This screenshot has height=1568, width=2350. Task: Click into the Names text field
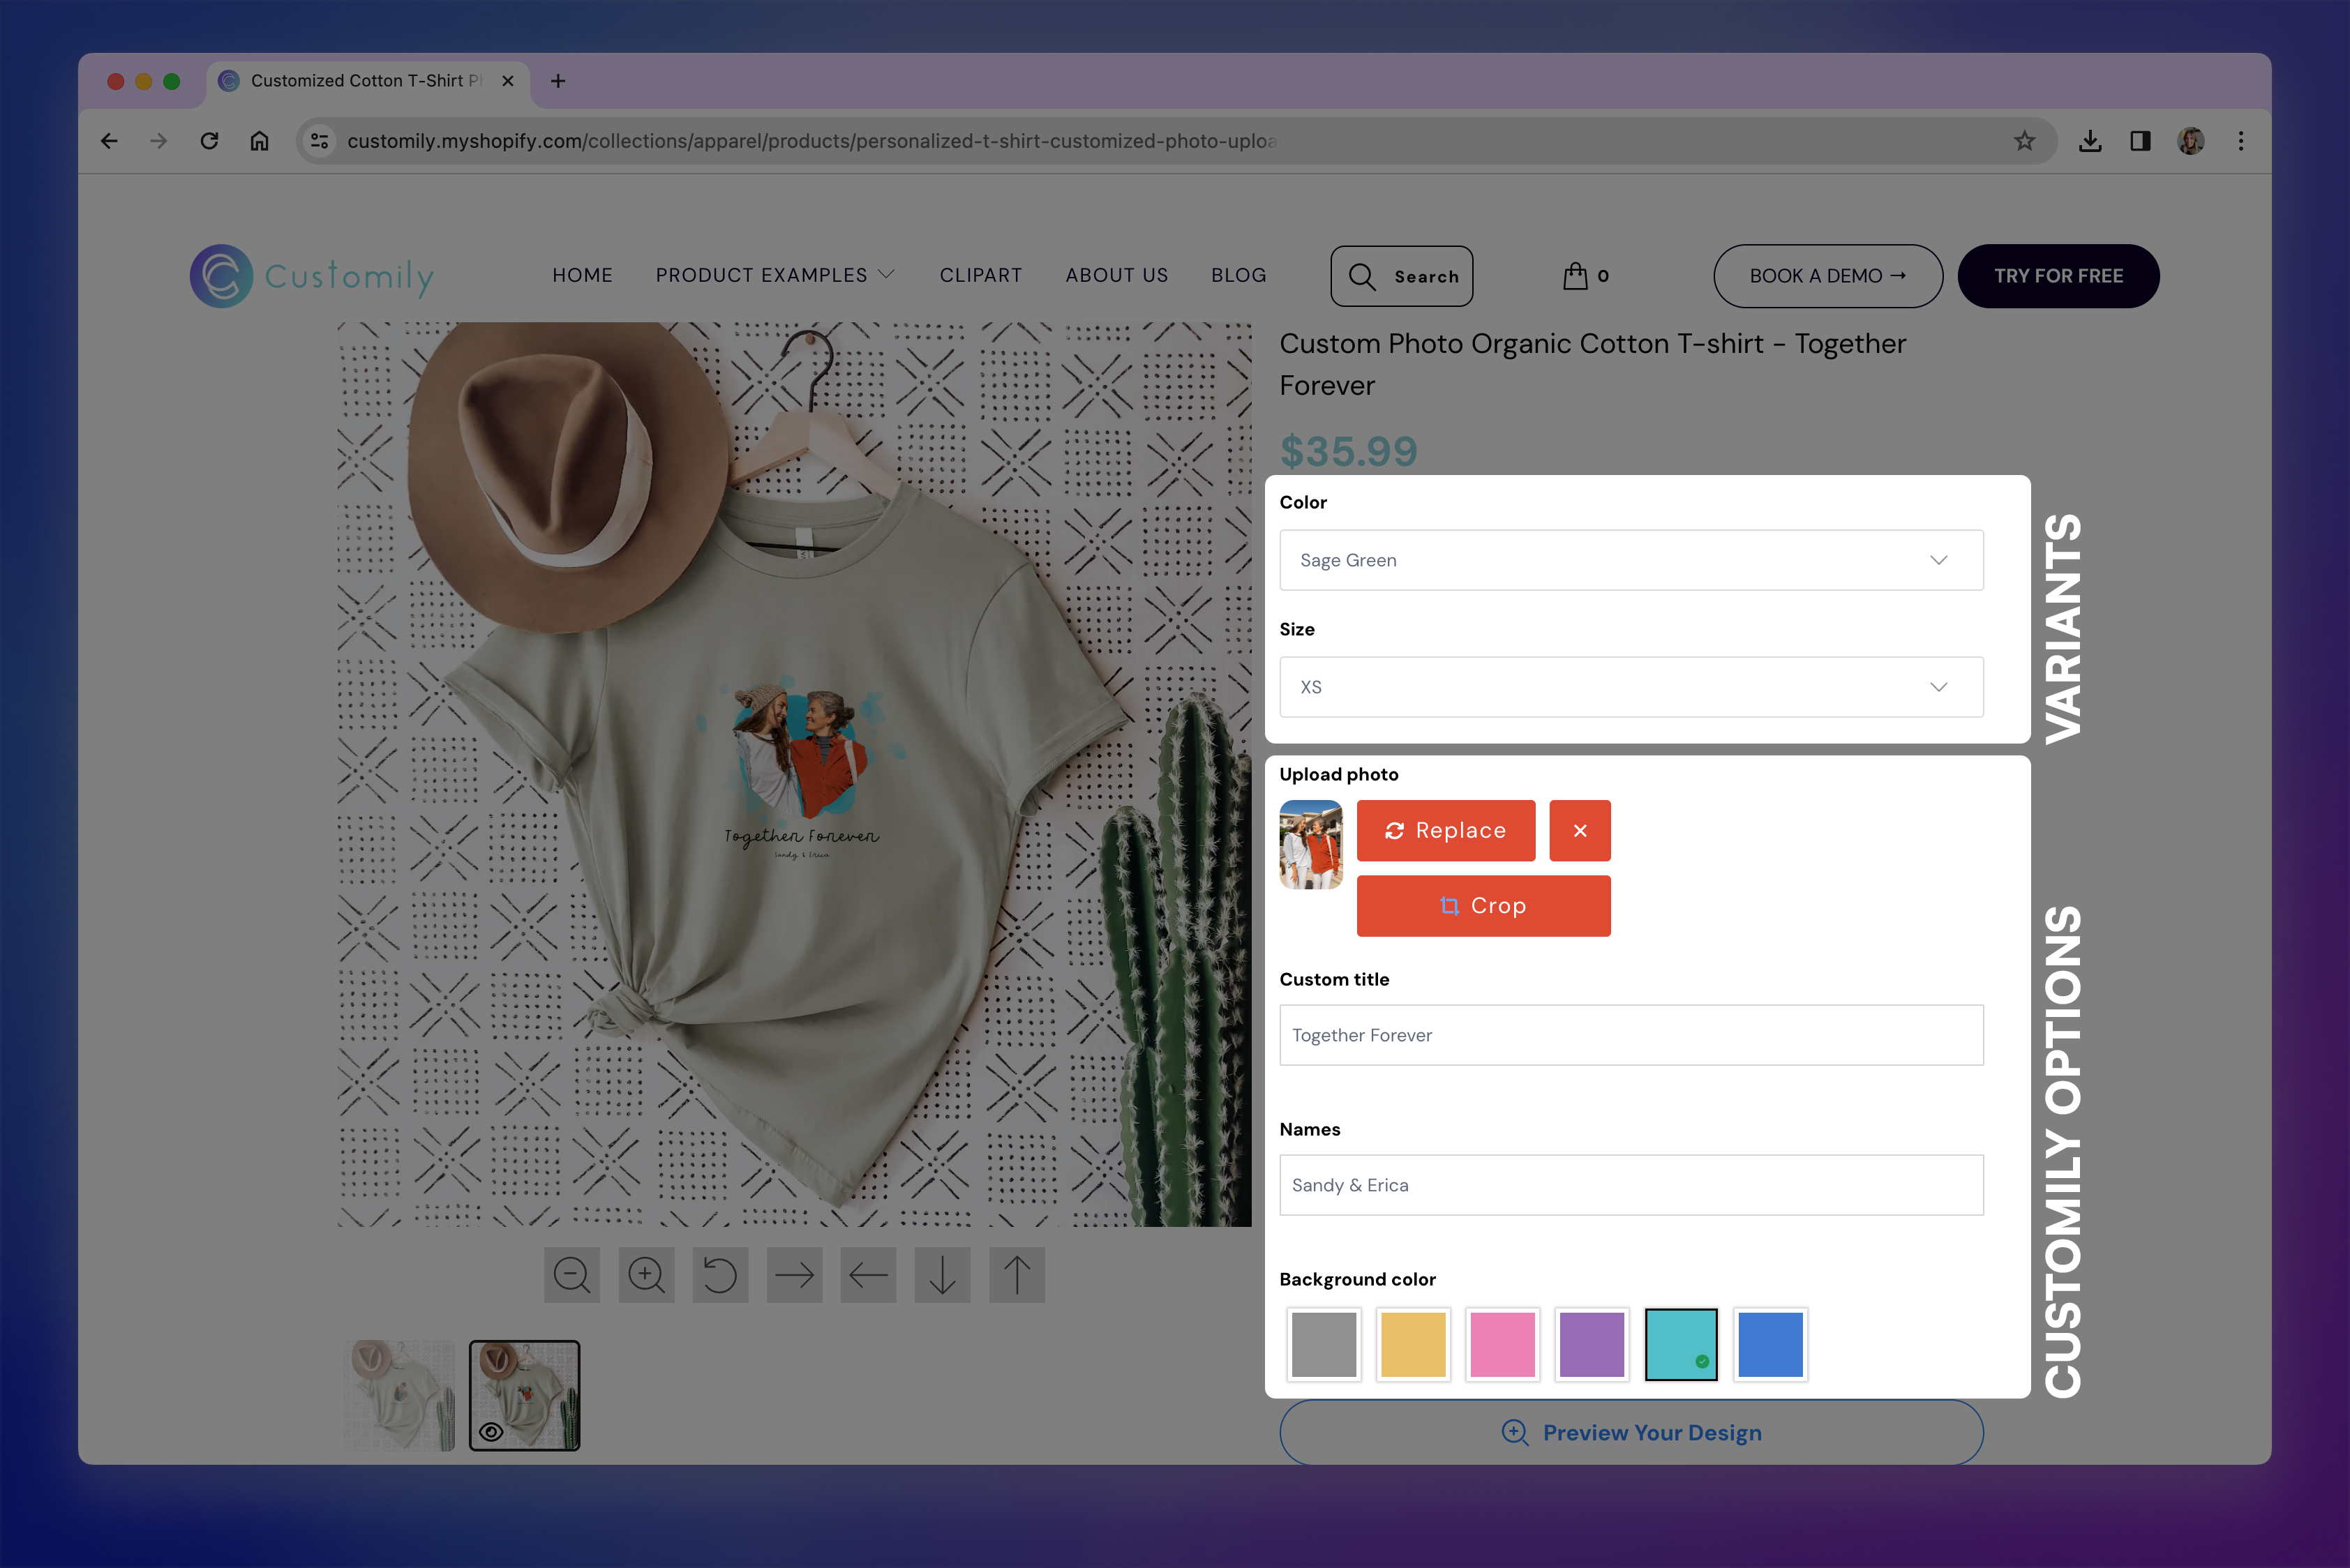click(x=1631, y=1185)
